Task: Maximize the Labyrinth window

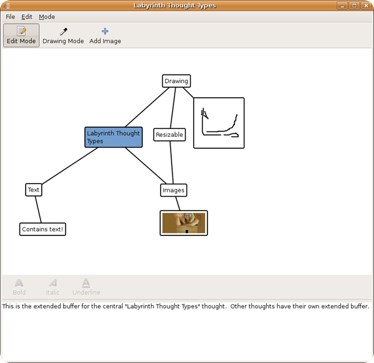Action: pyautogui.click(x=354, y=5)
